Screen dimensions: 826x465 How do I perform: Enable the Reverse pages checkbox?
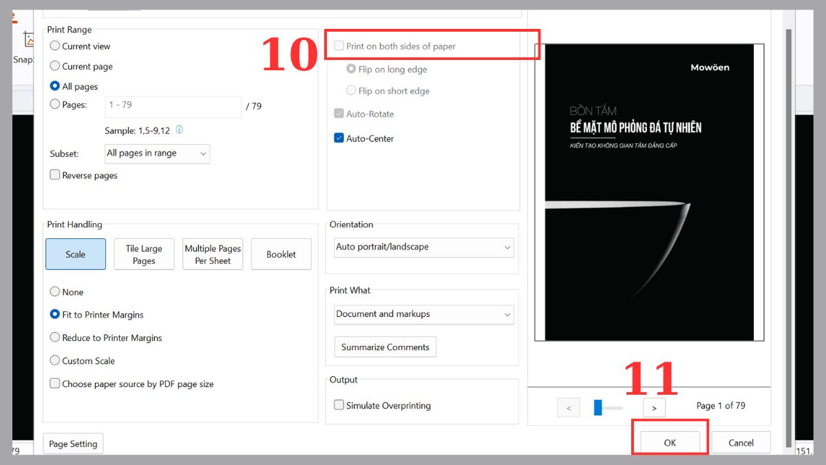pos(55,175)
